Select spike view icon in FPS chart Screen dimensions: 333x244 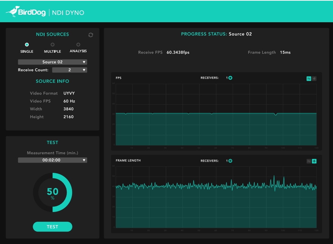click(x=314, y=78)
